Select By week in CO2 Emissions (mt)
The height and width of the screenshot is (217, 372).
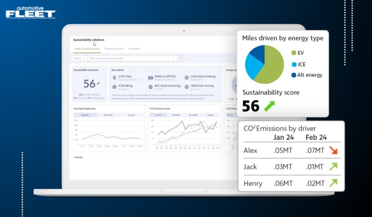(176, 115)
